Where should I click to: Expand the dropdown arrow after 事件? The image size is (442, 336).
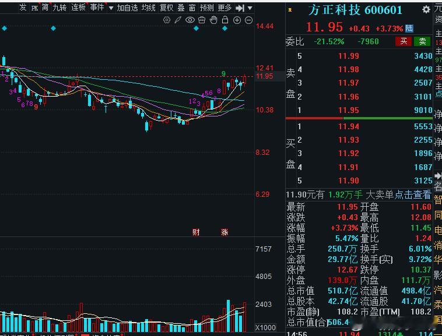111,8
